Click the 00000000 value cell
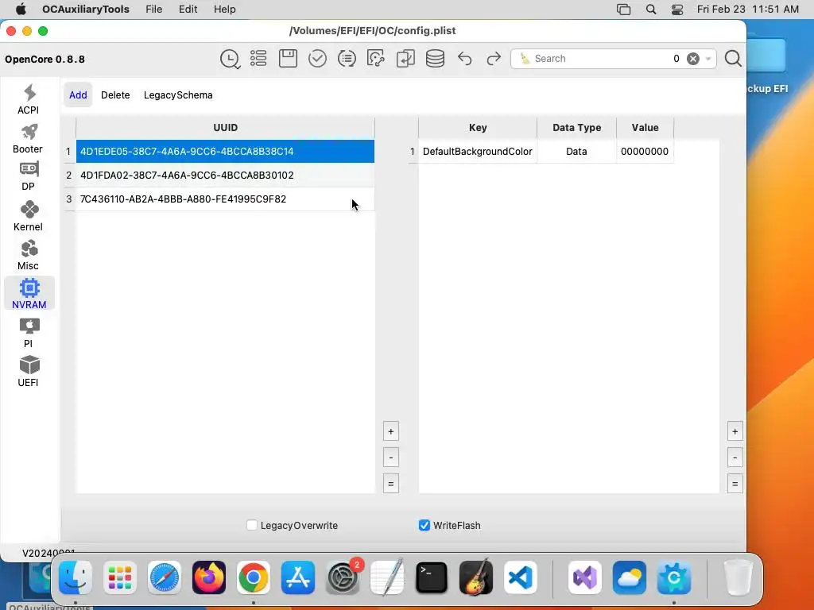This screenshot has width=814, height=610. tap(645, 152)
